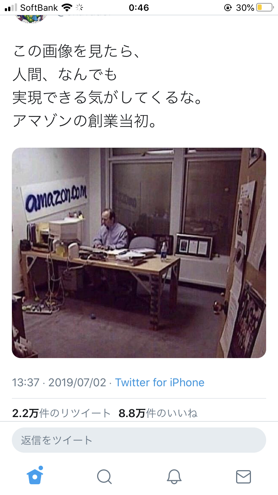
Task: Tap the rotation lock status icon
Action: pyautogui.click(x=228, y=7)
